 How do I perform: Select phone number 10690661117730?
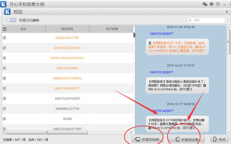click(67, 109)
